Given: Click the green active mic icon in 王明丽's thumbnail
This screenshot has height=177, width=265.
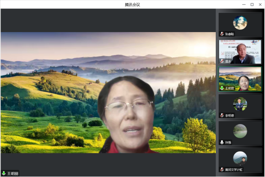Looking at the screenshot, I should tap(222, 88).
